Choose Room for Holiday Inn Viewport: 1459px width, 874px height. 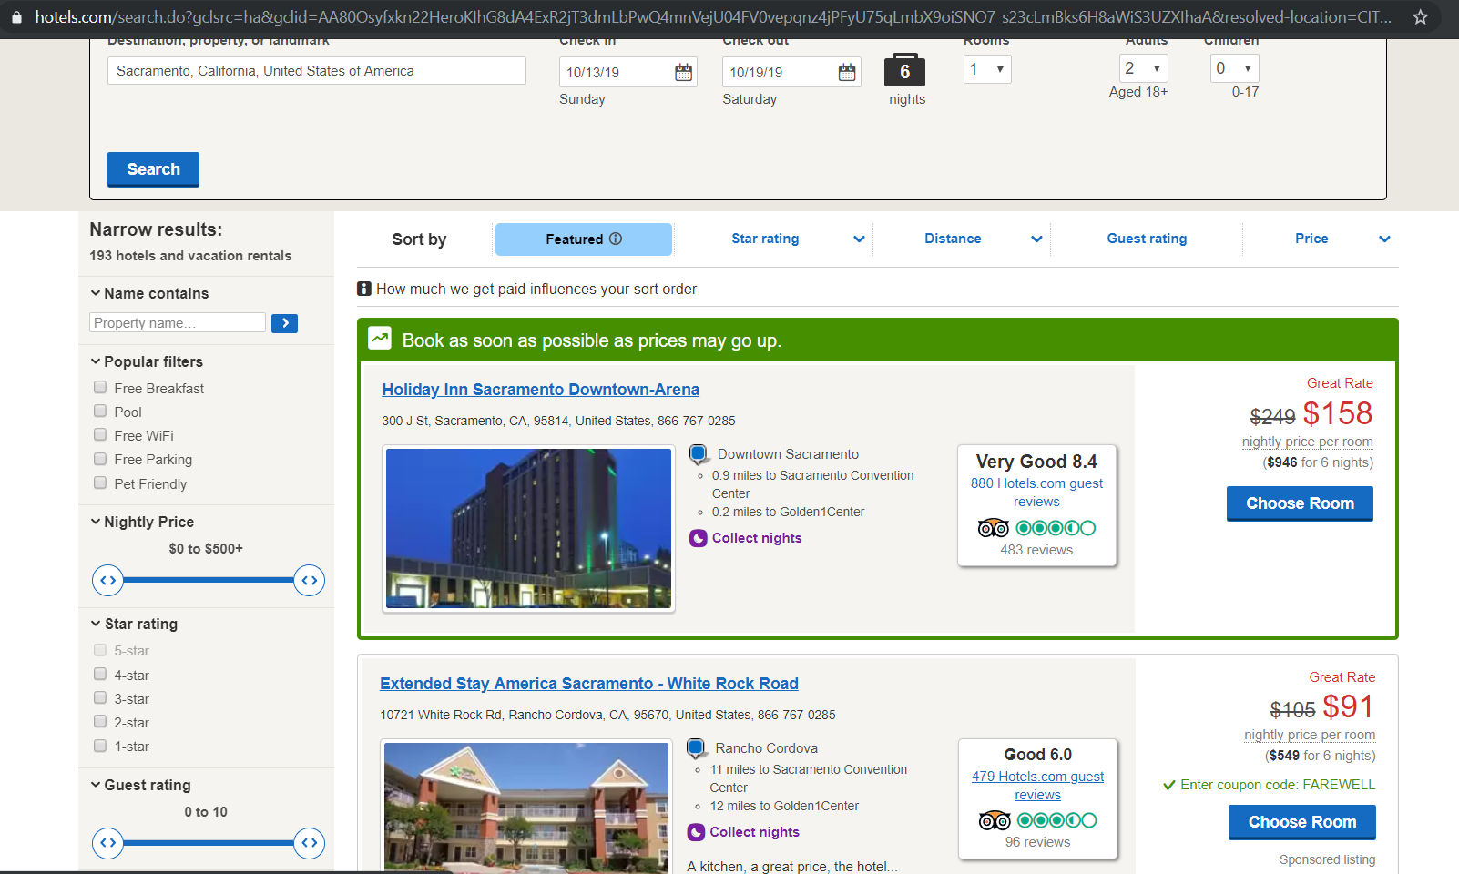pos(1300,503)
